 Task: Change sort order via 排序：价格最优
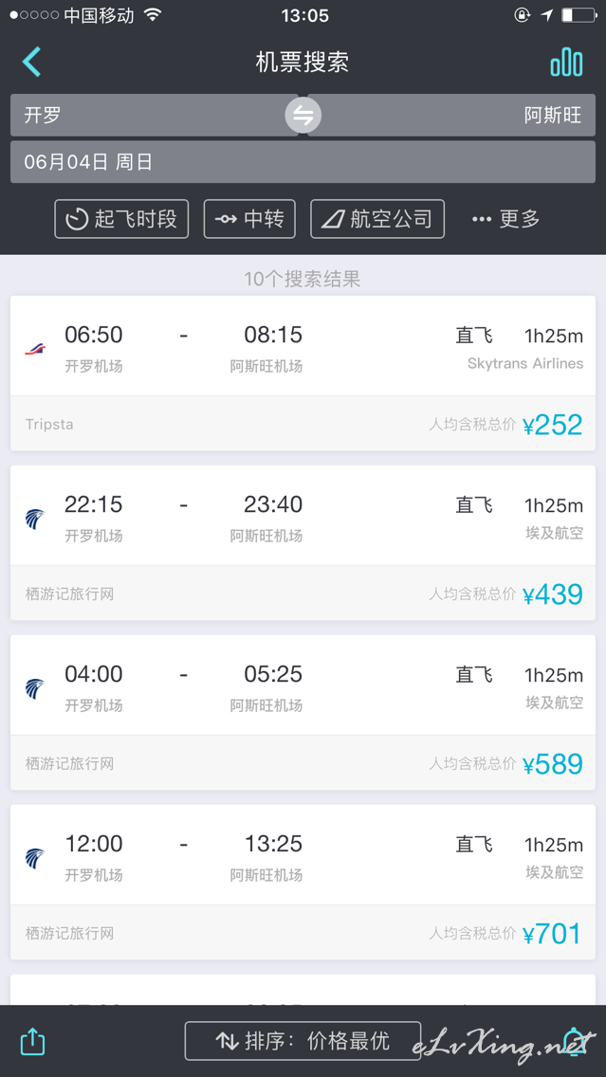(303, 1041)
